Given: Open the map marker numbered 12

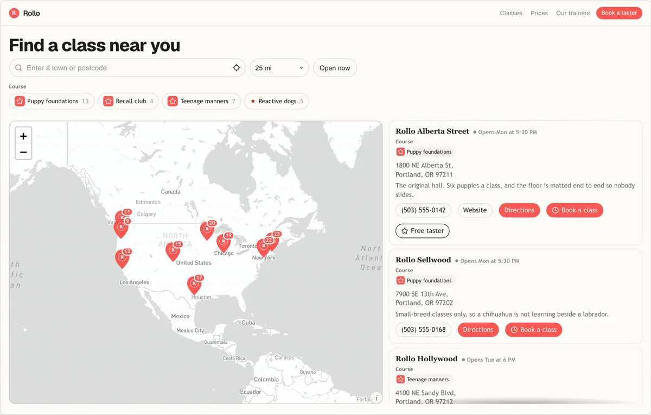Looking at the screenshot, I should [x=123, y=257].
